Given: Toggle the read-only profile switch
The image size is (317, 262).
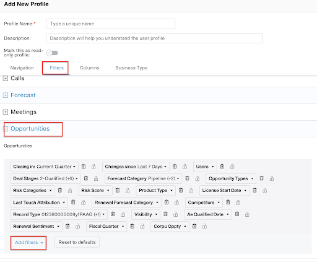Looking at the screenshot, I should [52, 53].
